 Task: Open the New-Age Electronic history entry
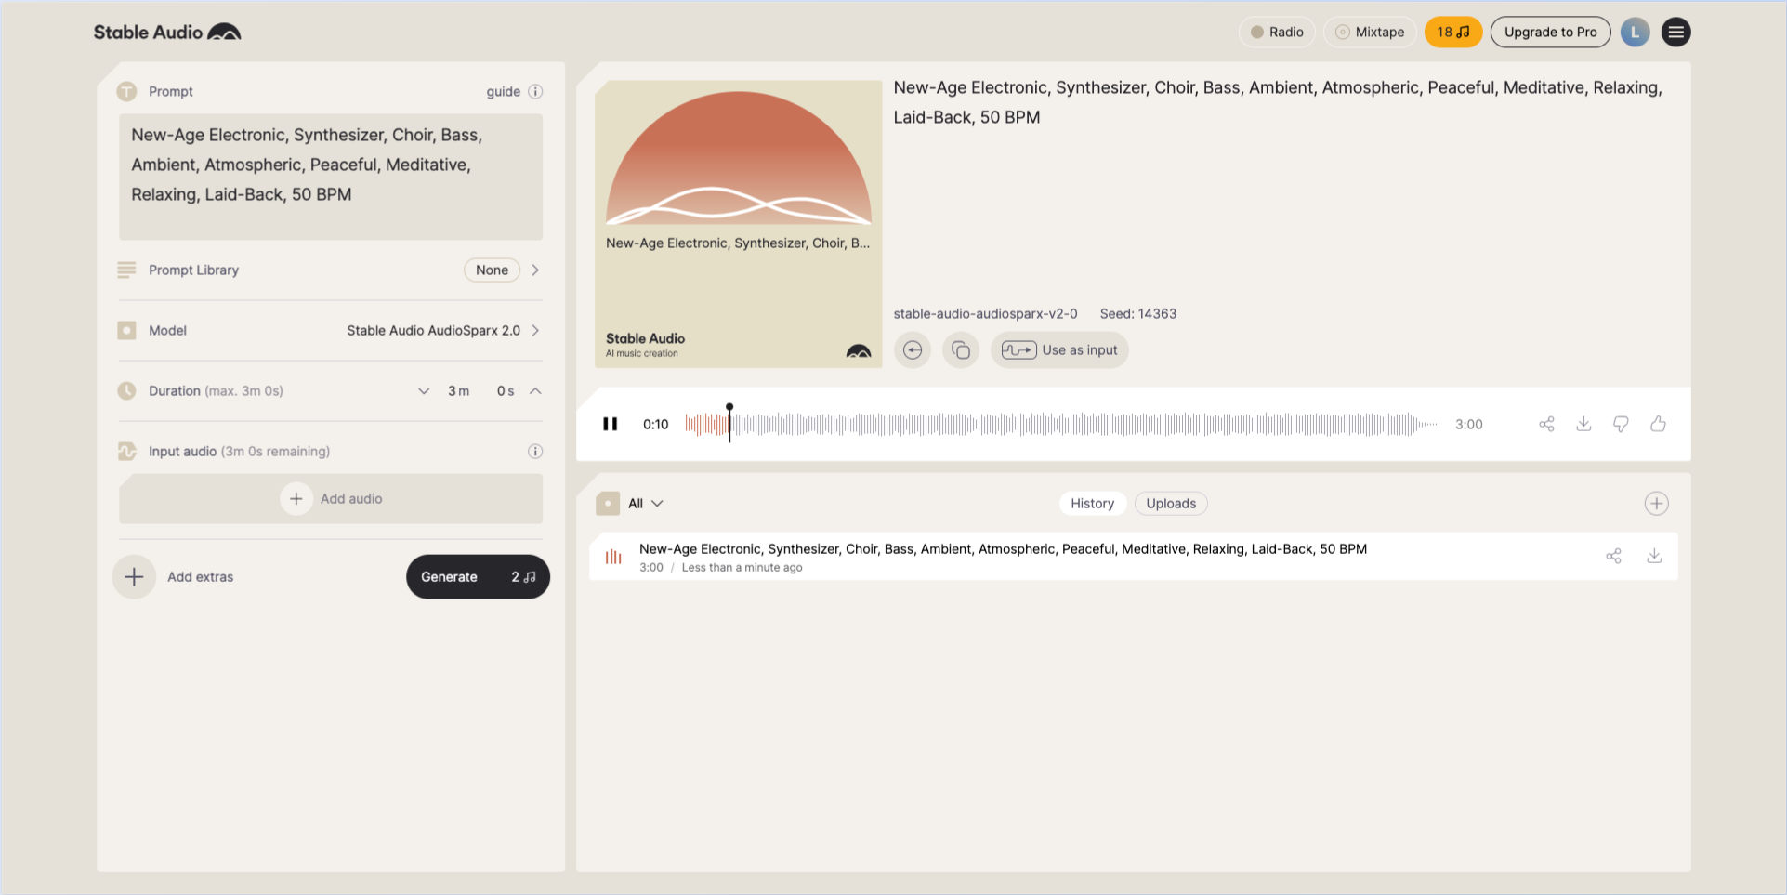point(1133,556)
